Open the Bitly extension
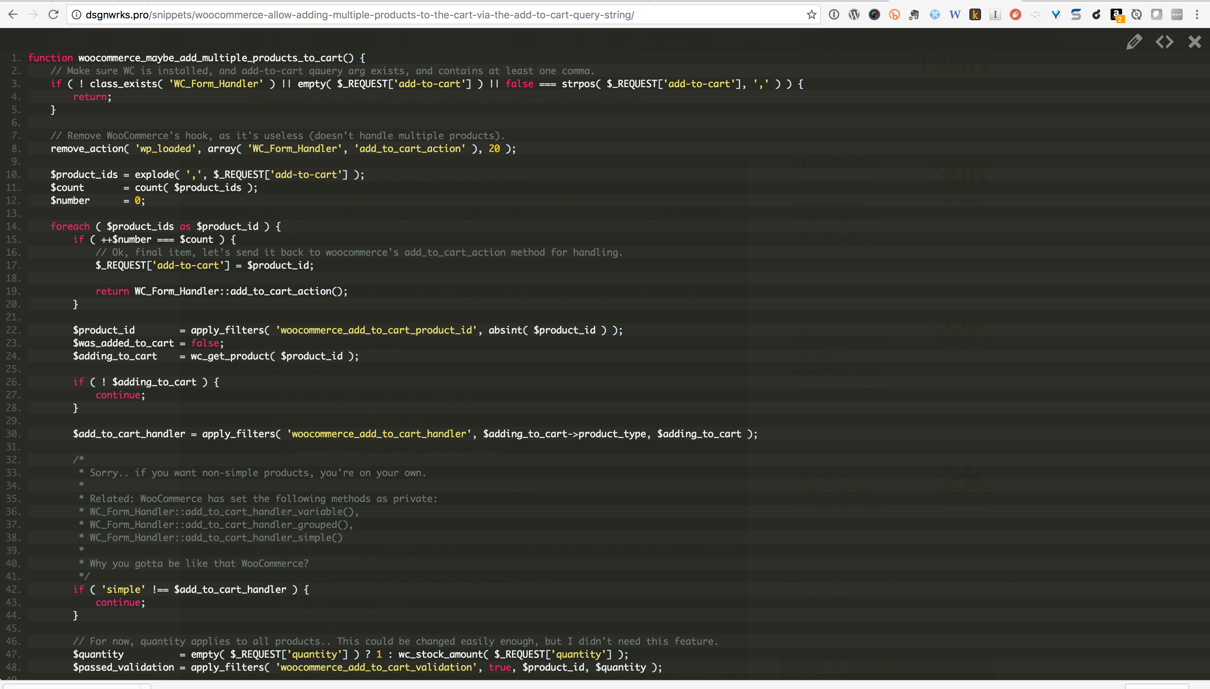The height and width of the screenshot is (689, 1210). (894, 15)
